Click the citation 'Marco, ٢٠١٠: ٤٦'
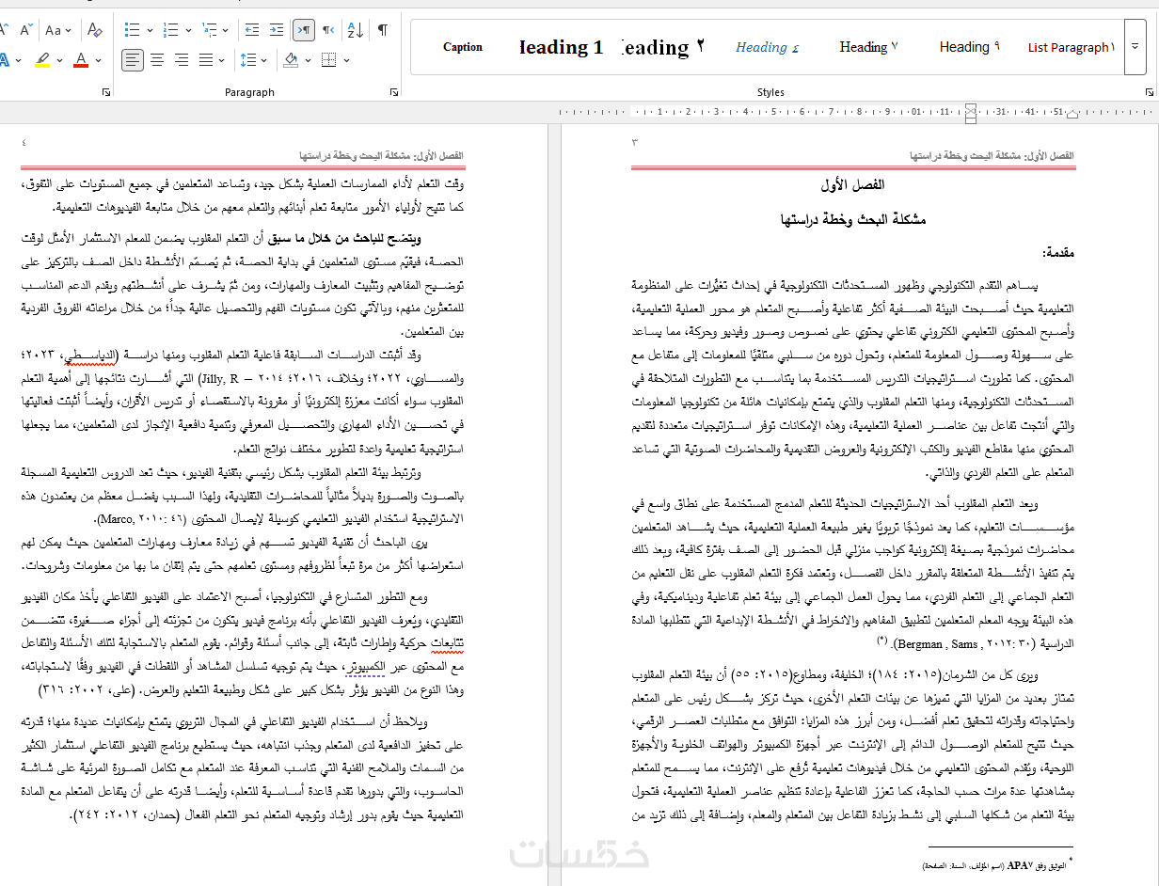Viewport: 1159px width, 886px height. click(x=144, y=519)
